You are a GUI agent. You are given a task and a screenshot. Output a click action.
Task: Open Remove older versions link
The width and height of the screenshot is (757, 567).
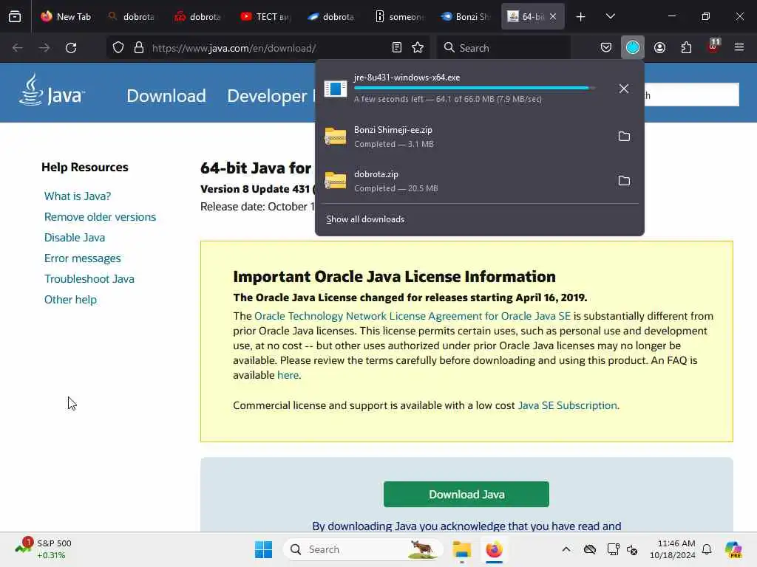coord(100,217)
